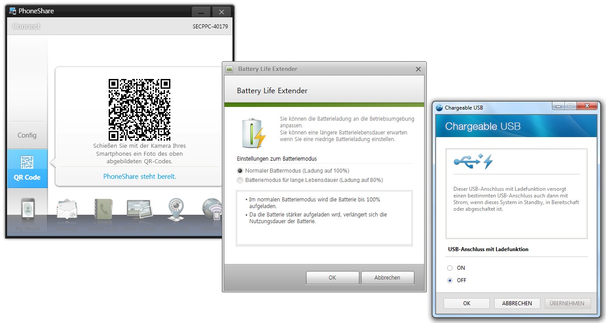Open the Phone Book icon
606x323 pixels.
coord(104,210)
